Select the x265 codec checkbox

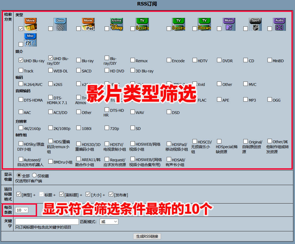click(51, 84)
